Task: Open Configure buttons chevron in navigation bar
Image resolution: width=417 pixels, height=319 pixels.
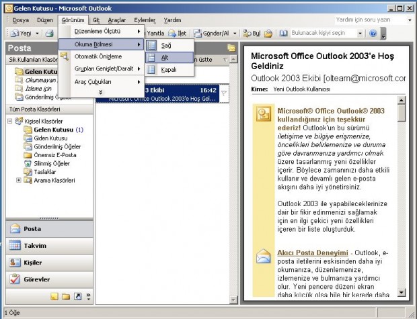Action: [89, 296]
